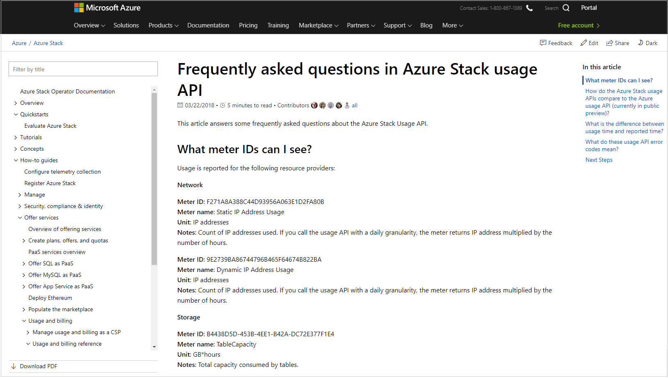Open the Blog nav item

click(426, 25)
